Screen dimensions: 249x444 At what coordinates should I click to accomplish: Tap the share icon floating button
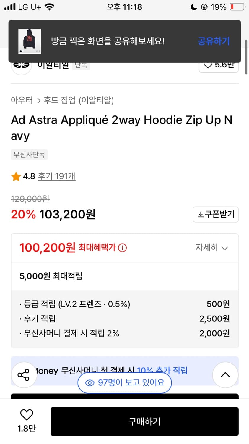(x=24, y=375)
